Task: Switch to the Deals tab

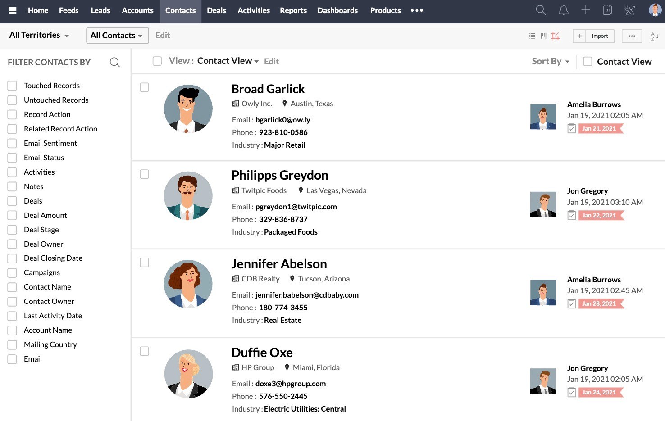Action: [x=216, y=10]
